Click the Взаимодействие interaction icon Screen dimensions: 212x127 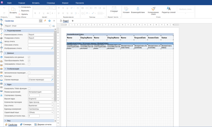[x=138, y=9]
